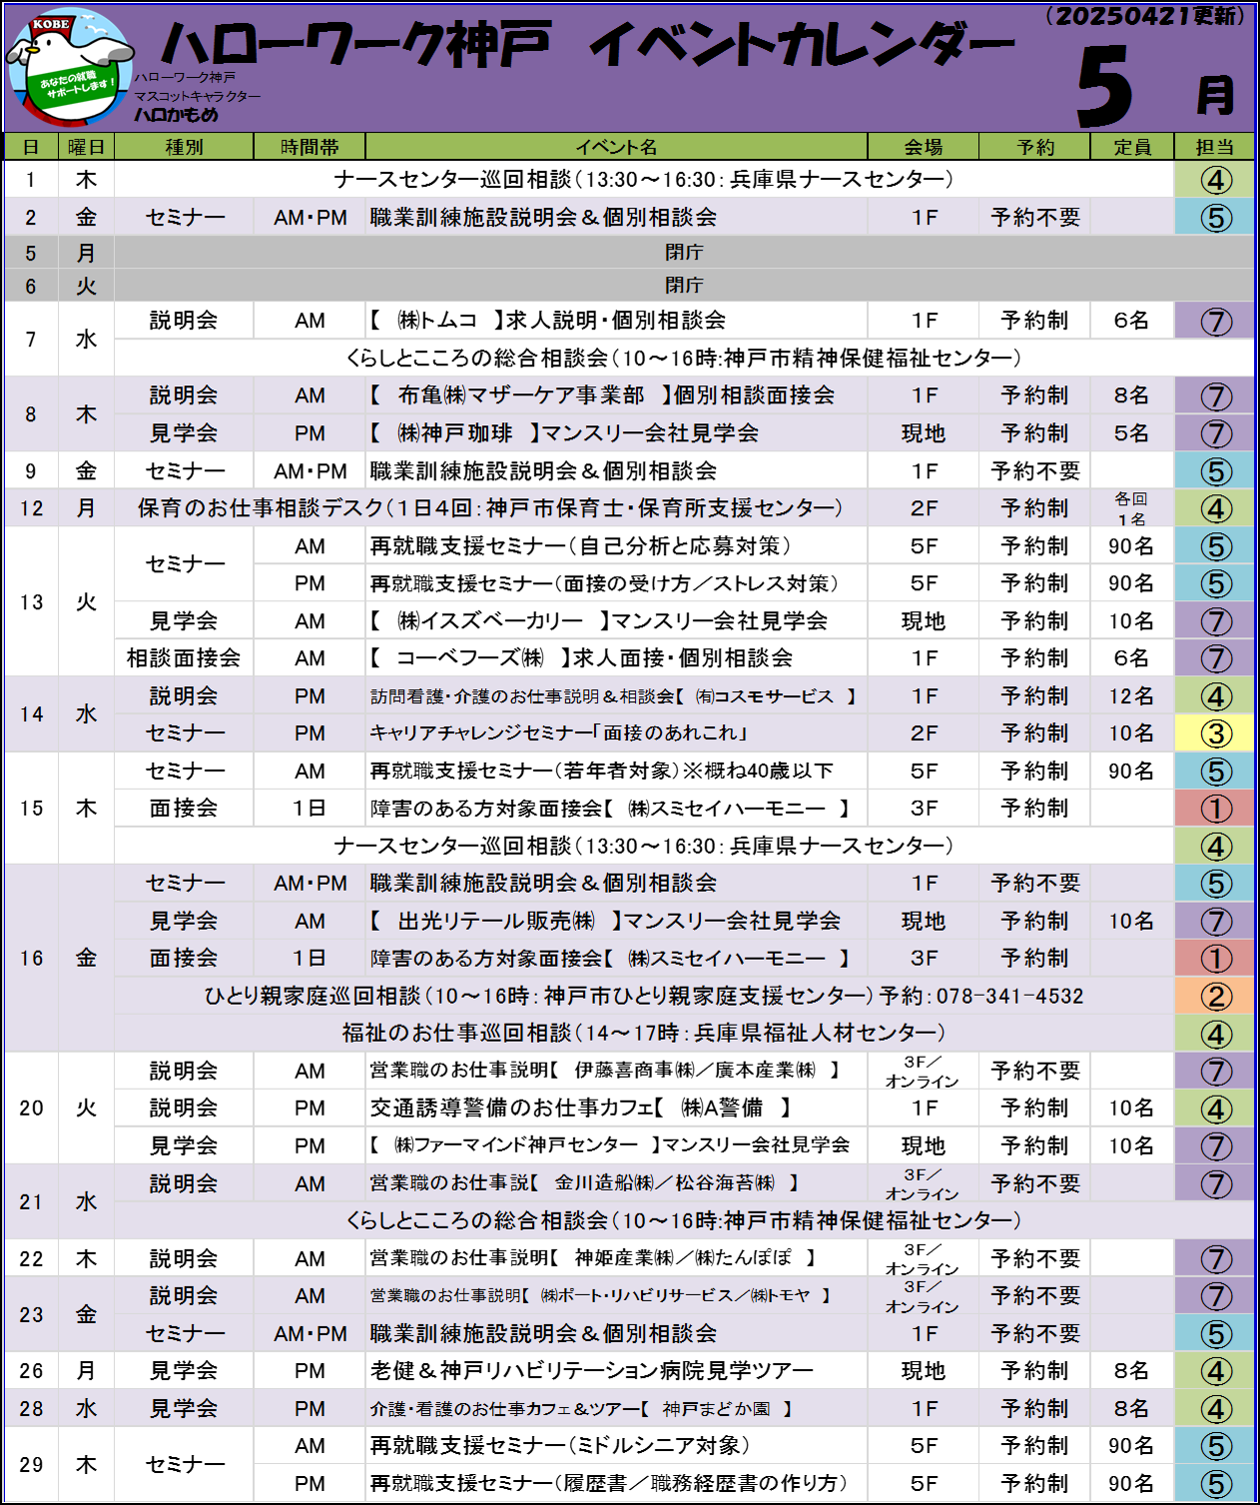
Task: Select 再就職支援セミナー(ミドルシニア対象) event
Action: pyautogui.click(x=560, y=1445)
